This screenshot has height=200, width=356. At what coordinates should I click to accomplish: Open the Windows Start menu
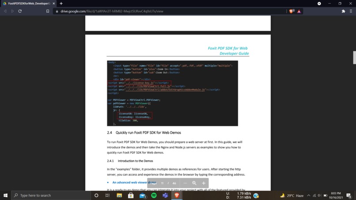coord(5,195)
